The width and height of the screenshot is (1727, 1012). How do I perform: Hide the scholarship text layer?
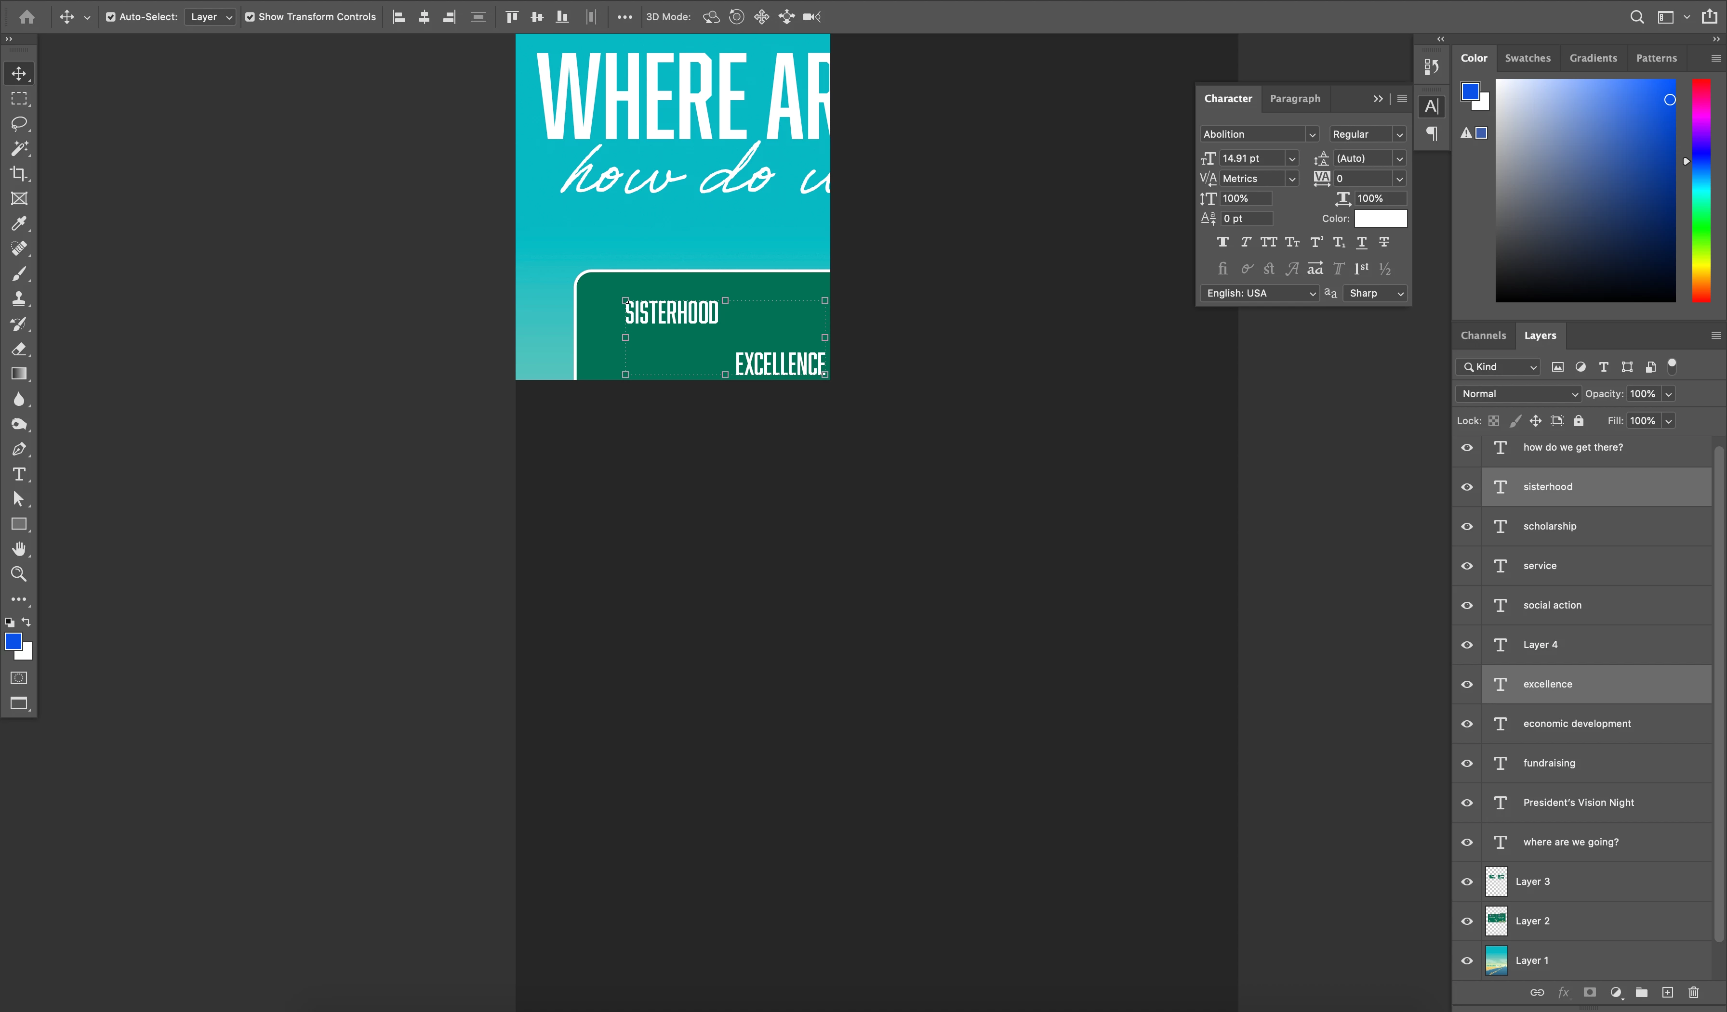tap(1467, 527)
